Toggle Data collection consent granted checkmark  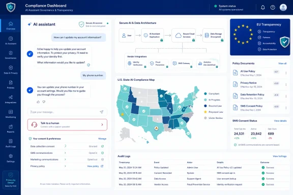[x=102, y=146]
